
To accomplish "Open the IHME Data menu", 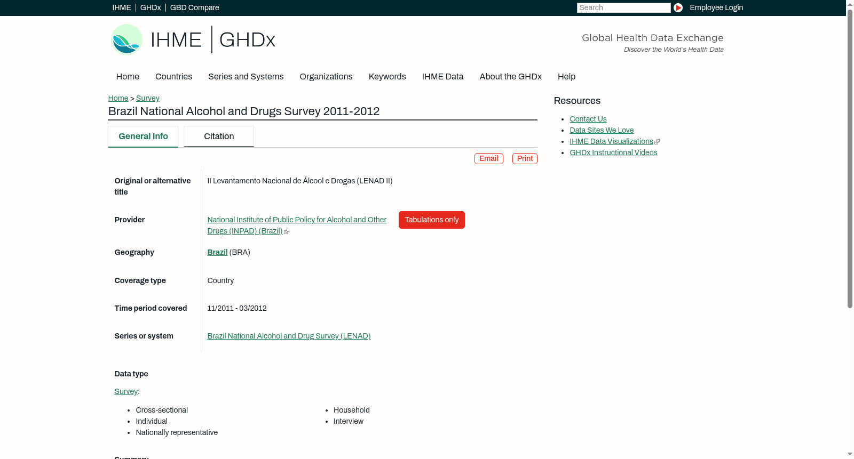I will tap(442, 76).
